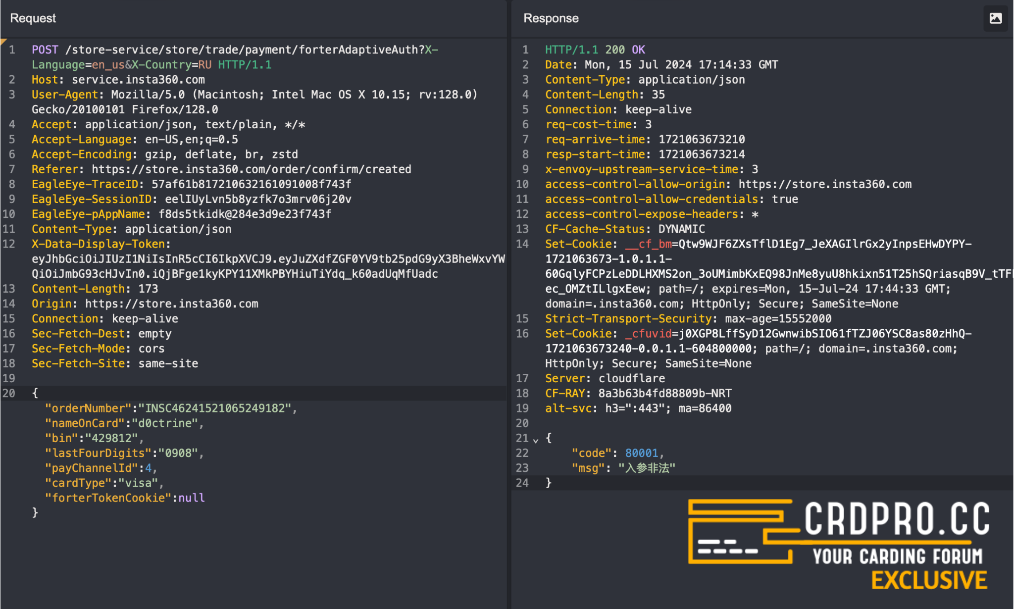Click the resp-start-time value 1721063673214
Screen dimensions: 1014x609
pyautogui.click(x=701, y=154)
